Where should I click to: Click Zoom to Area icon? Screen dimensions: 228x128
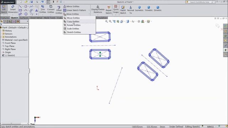pyautogui.click(x=110, y=21)
